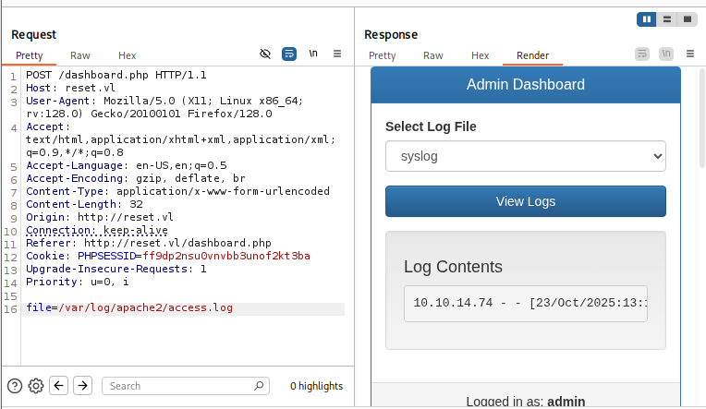
Task: Click the Select Log File label
Action: pos(431,126)
